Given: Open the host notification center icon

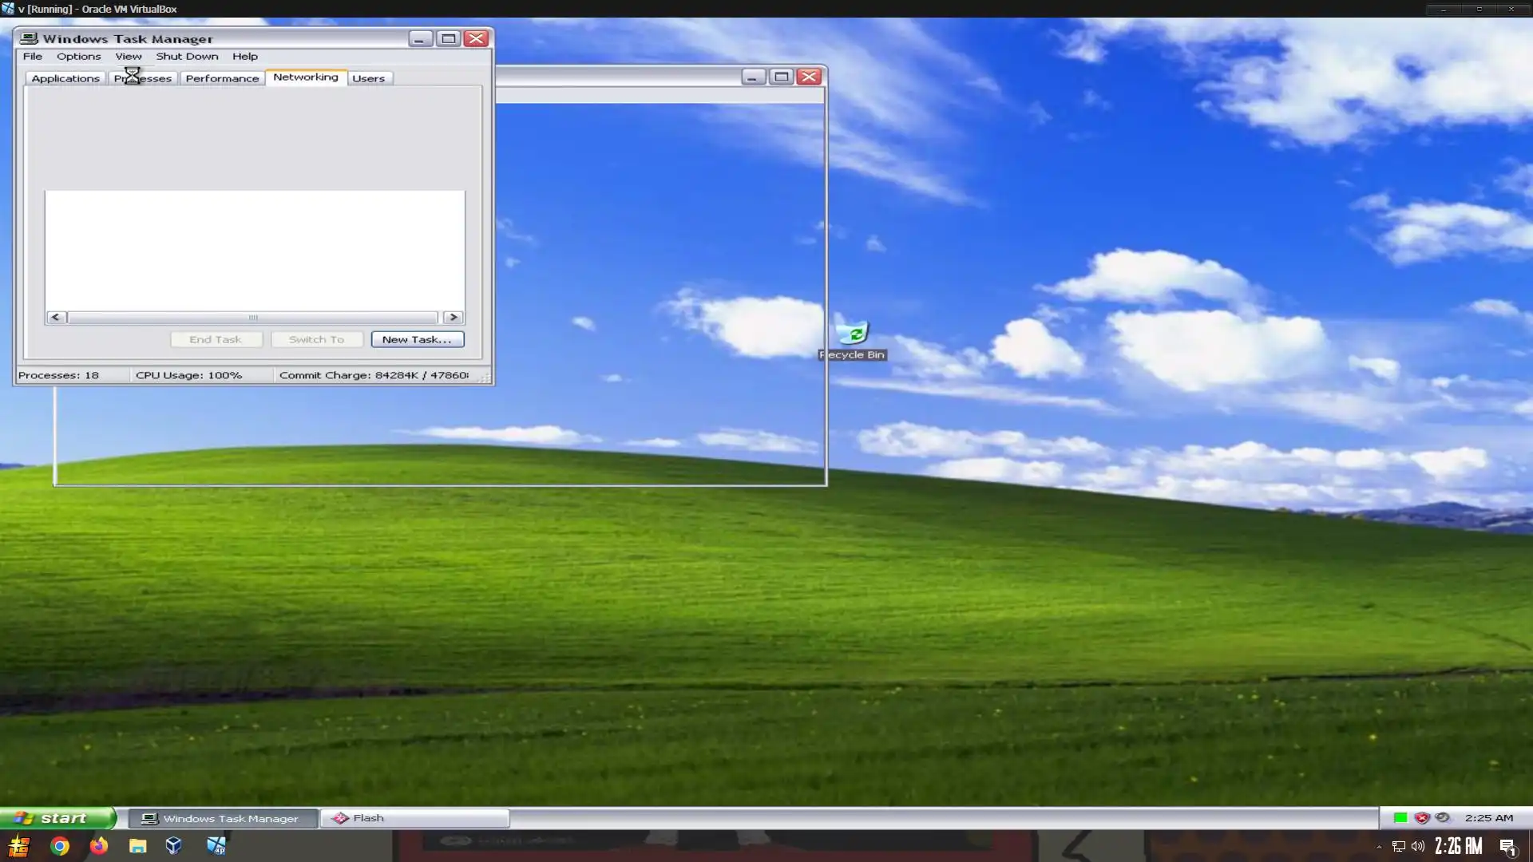Looking at the screenshot, I should coord(1507,846).
